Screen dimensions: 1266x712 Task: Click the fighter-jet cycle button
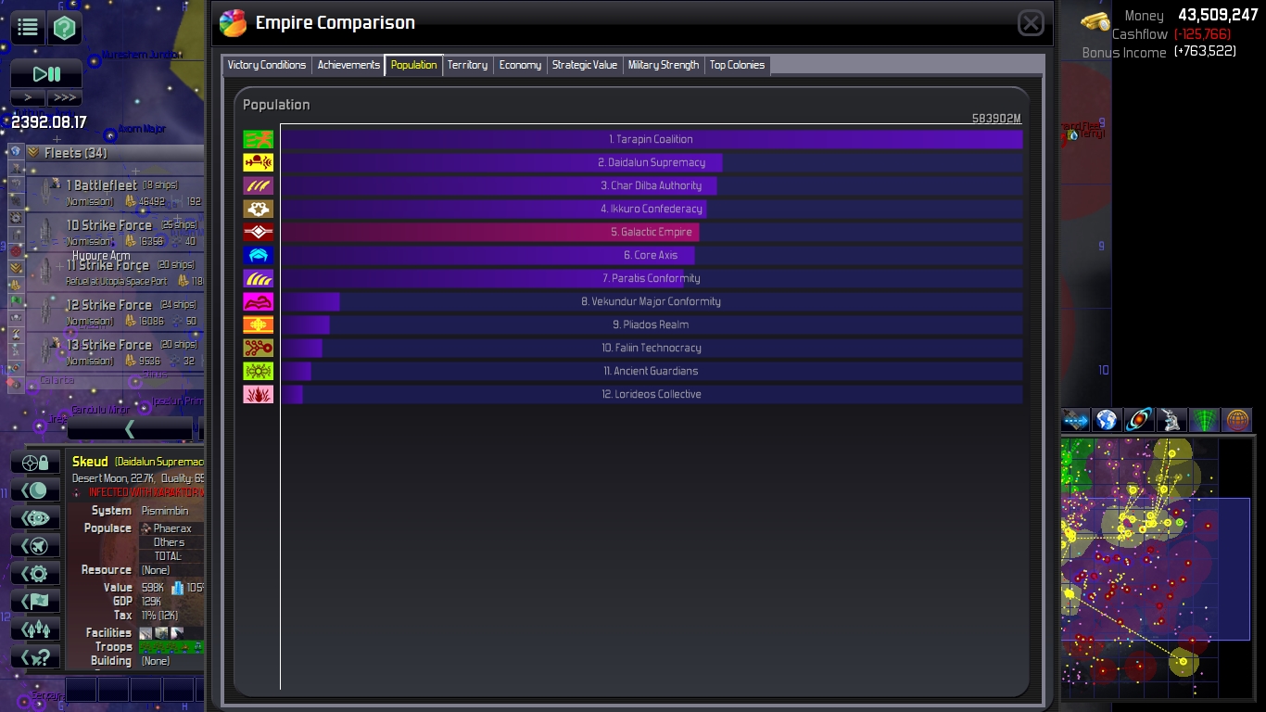click(x=36, y=546)
